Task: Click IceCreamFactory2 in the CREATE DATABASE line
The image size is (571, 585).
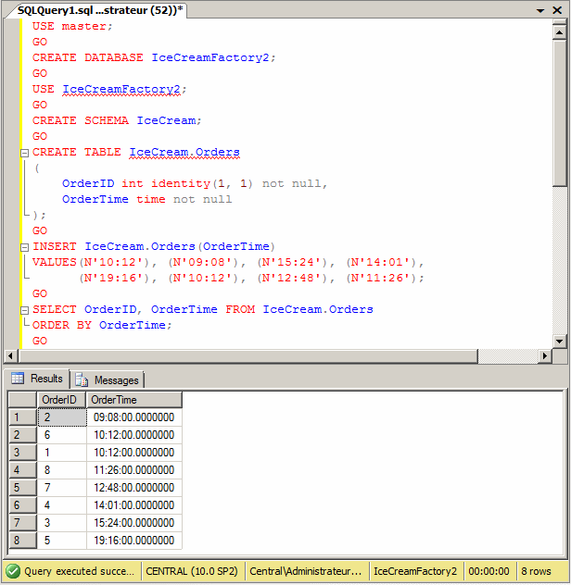Action: click(210, 57)
